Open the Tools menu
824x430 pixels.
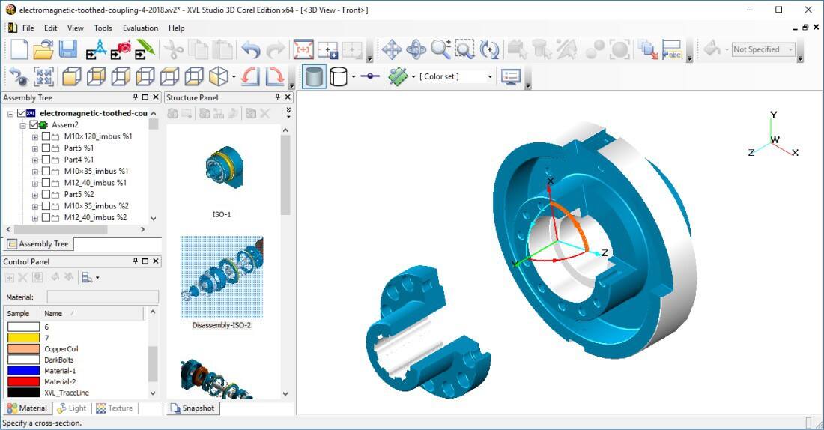pyautogui.click(x=103, y=28)
